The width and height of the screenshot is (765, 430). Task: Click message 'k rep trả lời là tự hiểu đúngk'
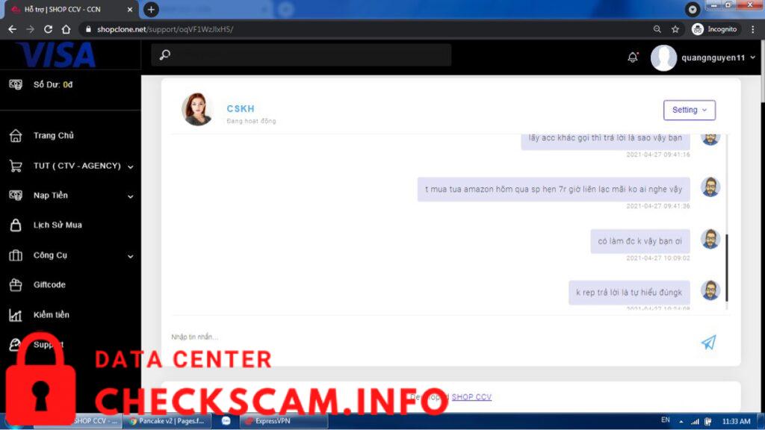click(x=629, y=293)
